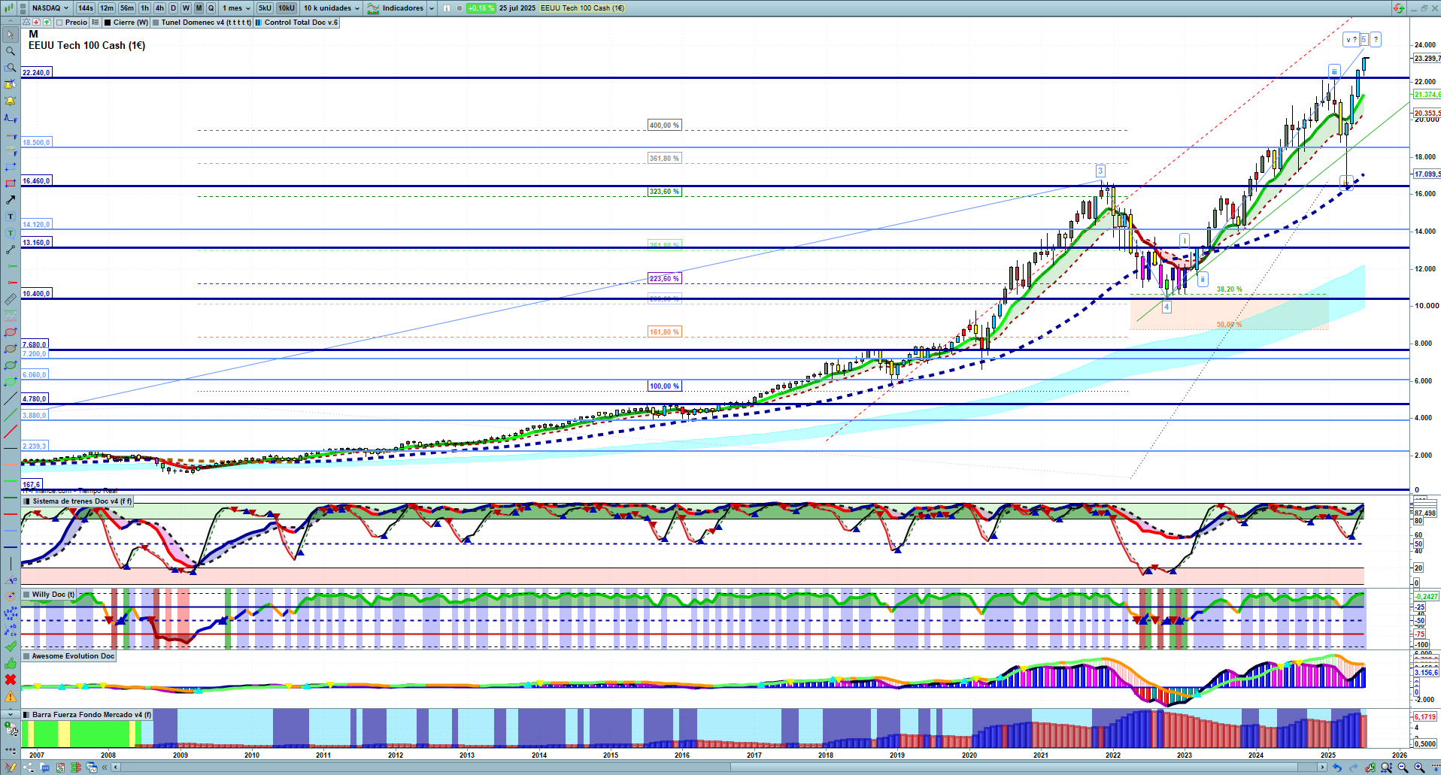Click the alert bell with cursor tool
Viewport: 1441px width, 775px height.
click(x=10, y=84)
